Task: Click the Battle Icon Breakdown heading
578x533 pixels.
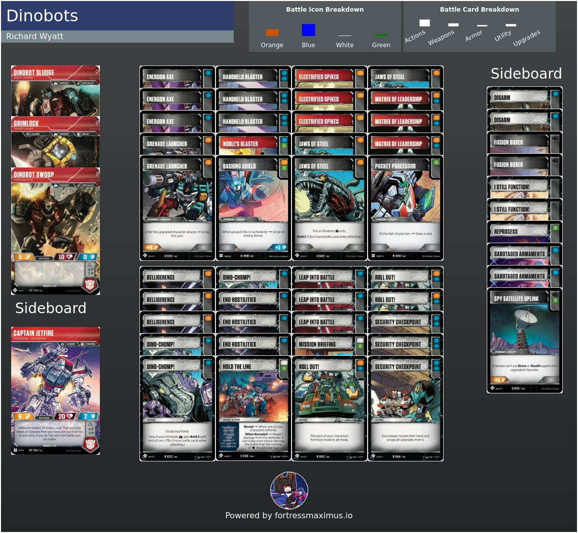Action: (325, 10)
